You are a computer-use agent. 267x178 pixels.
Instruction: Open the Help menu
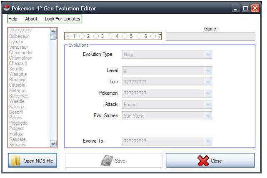[x=13, y=19]
